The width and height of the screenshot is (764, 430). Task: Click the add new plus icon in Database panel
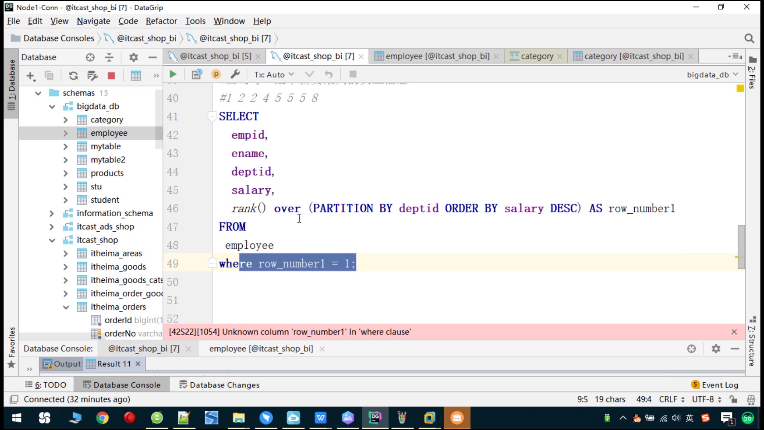(x=31, y=76)
